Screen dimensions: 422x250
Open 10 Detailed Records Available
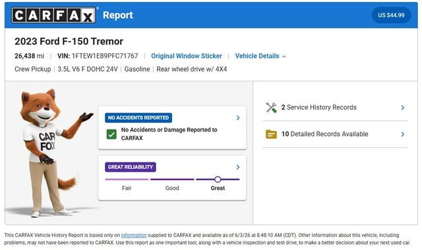[336, 134]
